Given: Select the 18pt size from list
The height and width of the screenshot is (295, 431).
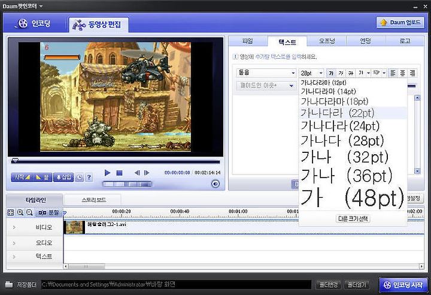Looking at the screenshot, I should click(x=353, y=101).
